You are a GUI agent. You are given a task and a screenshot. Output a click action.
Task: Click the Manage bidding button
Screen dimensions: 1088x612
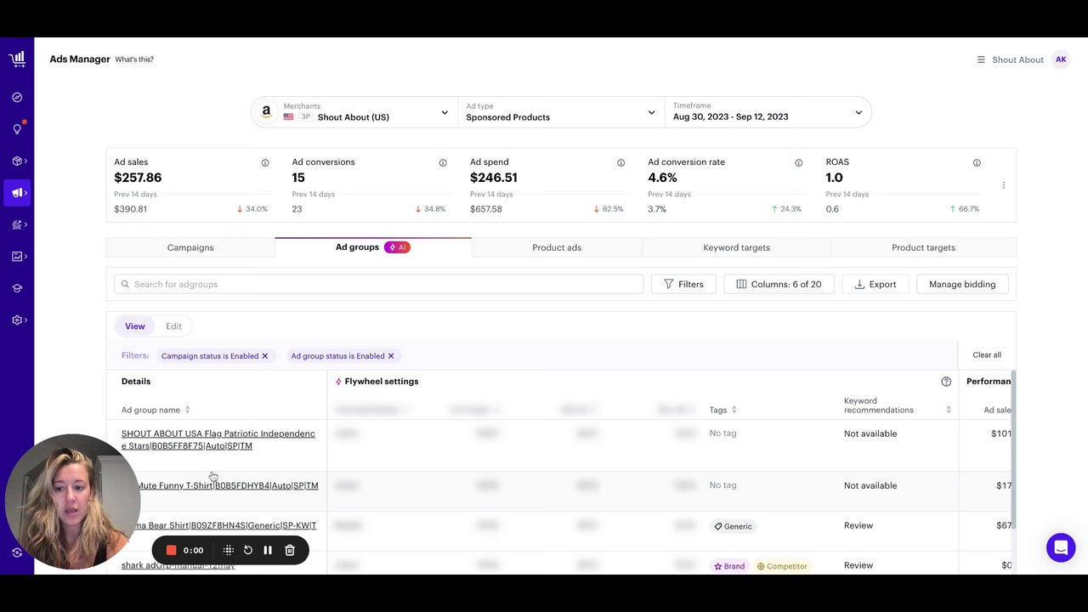[962, 284]
